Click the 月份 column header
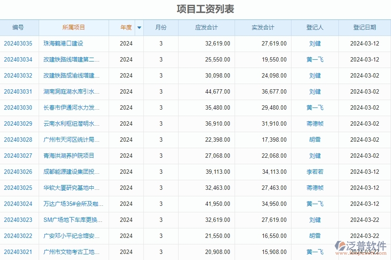This screenshot has height=260, width=391. tap(161, 27)
